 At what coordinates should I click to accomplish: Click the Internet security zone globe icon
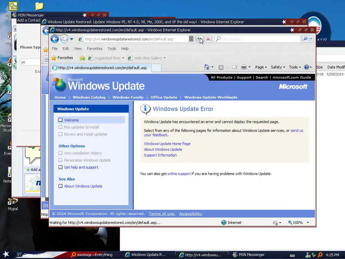(x=224, y=223)
